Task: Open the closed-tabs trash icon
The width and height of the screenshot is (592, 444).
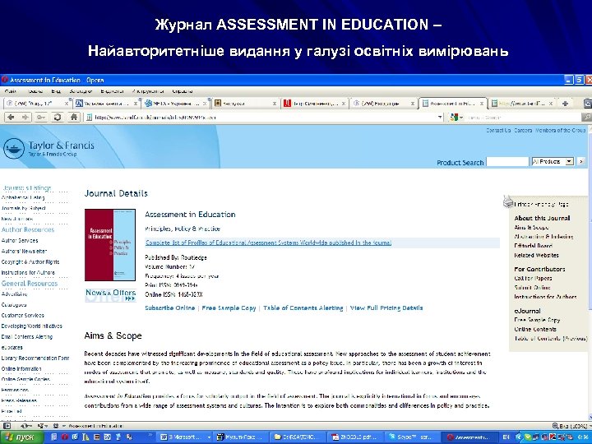Action: coord(587,103)
